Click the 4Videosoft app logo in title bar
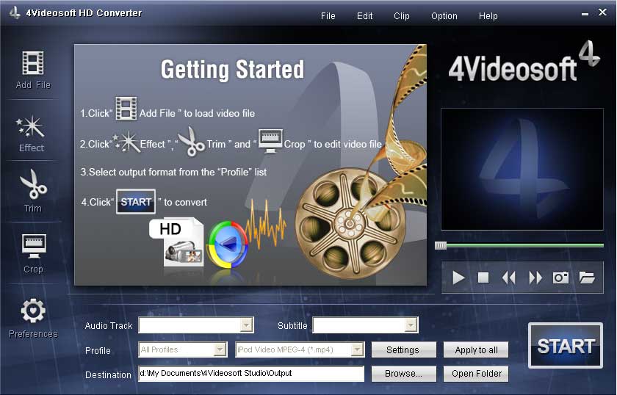 (x=15, y=12)
